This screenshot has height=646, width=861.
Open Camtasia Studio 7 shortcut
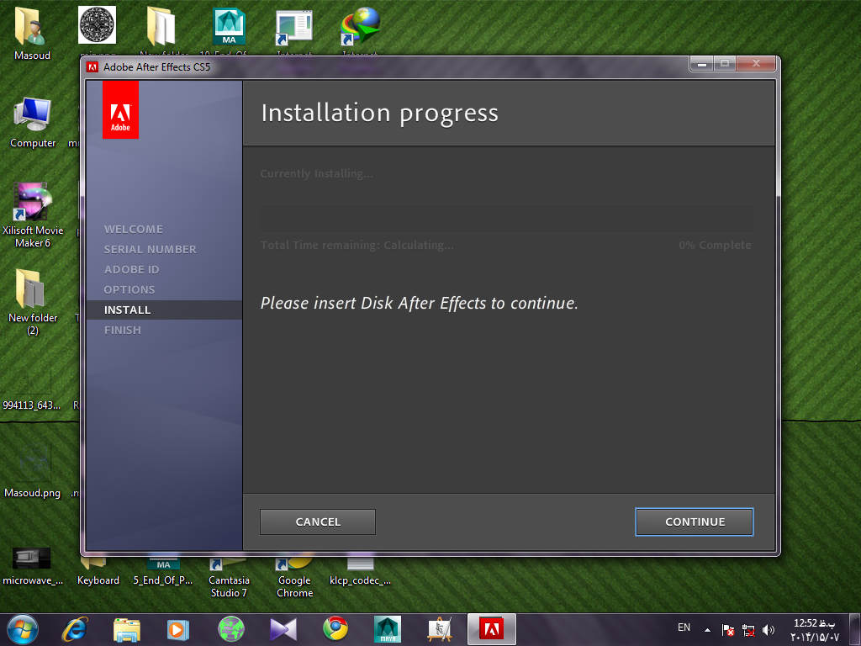pyautogui.click(x=229, y=578)
